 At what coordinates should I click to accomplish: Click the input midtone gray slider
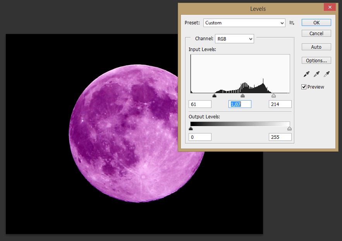(x=243, y=96)
